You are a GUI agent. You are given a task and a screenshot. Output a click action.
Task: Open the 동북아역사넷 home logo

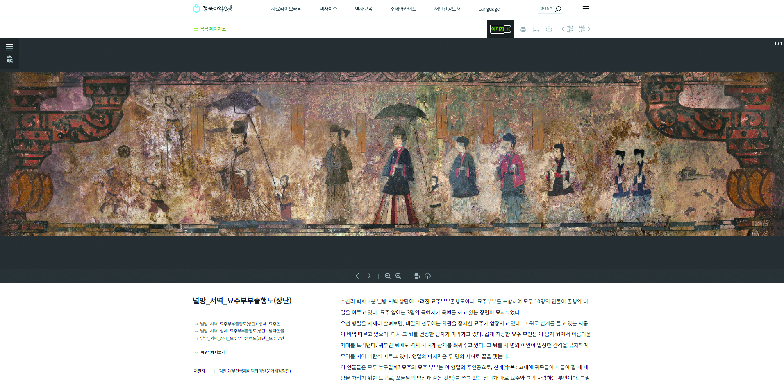(212, 9)
